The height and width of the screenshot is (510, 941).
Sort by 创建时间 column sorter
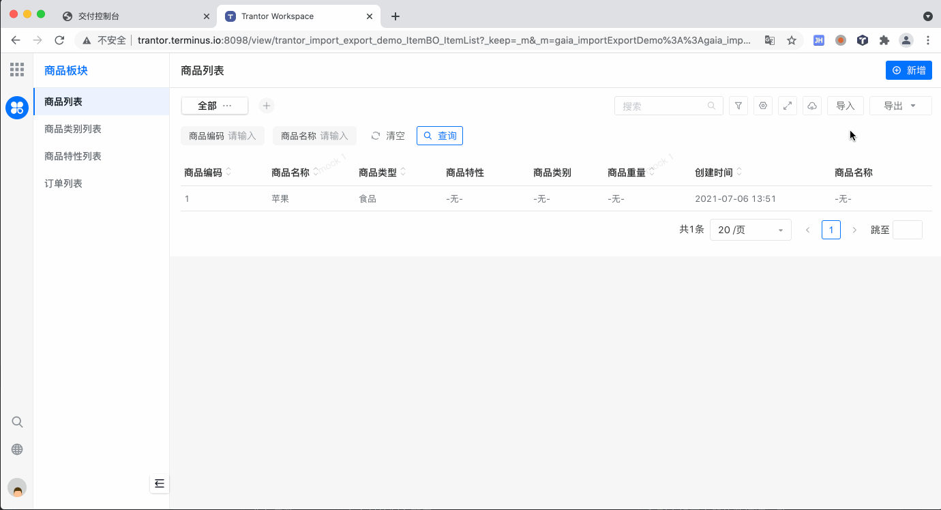739,172
